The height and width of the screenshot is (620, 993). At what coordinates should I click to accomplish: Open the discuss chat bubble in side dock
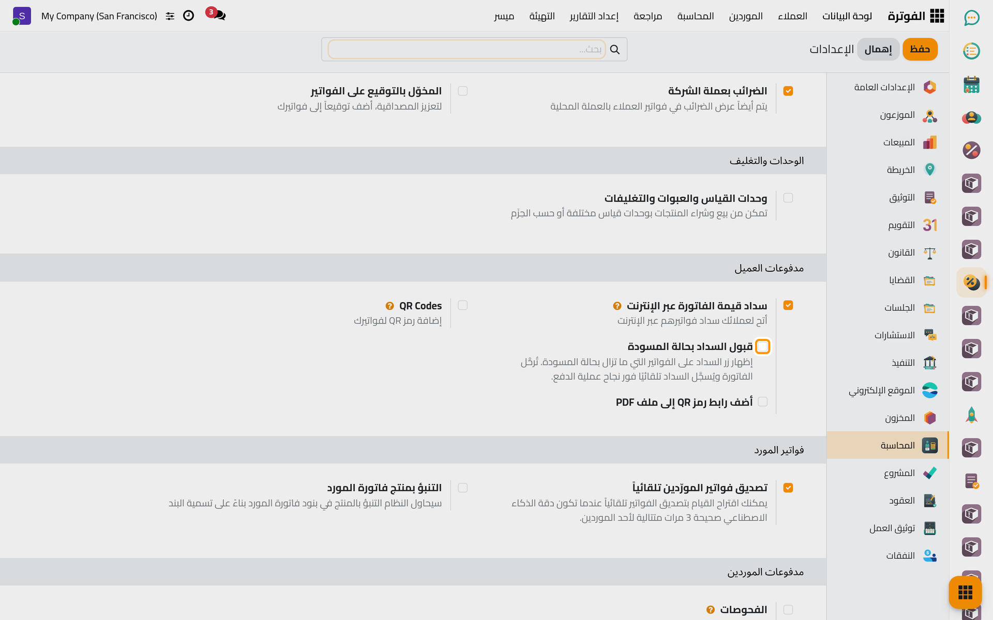971,18
